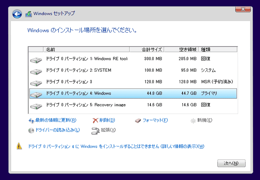Click 回復 type in Partition 1 row
The width and height of the screenshot is (260, 180).
point(206,59)
